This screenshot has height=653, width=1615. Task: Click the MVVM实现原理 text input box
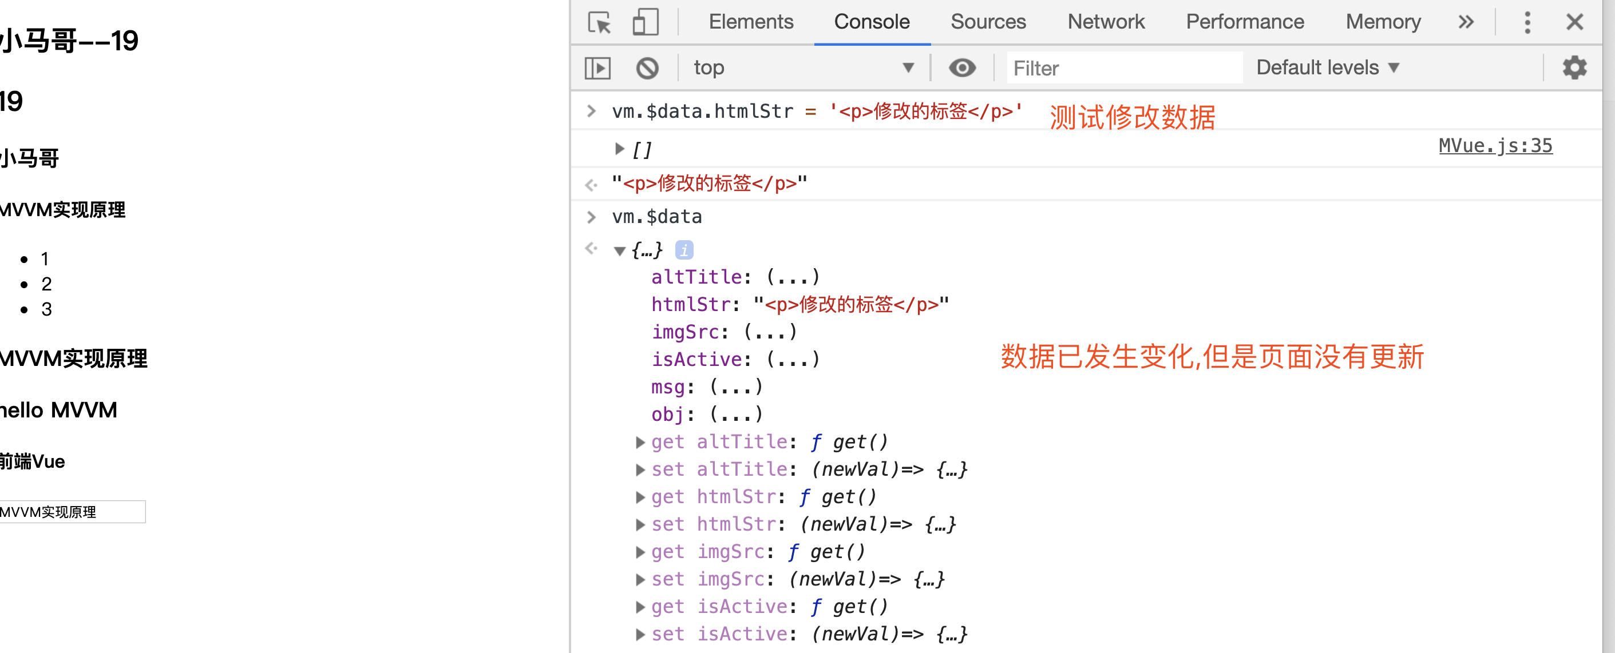tap(72, 512)
